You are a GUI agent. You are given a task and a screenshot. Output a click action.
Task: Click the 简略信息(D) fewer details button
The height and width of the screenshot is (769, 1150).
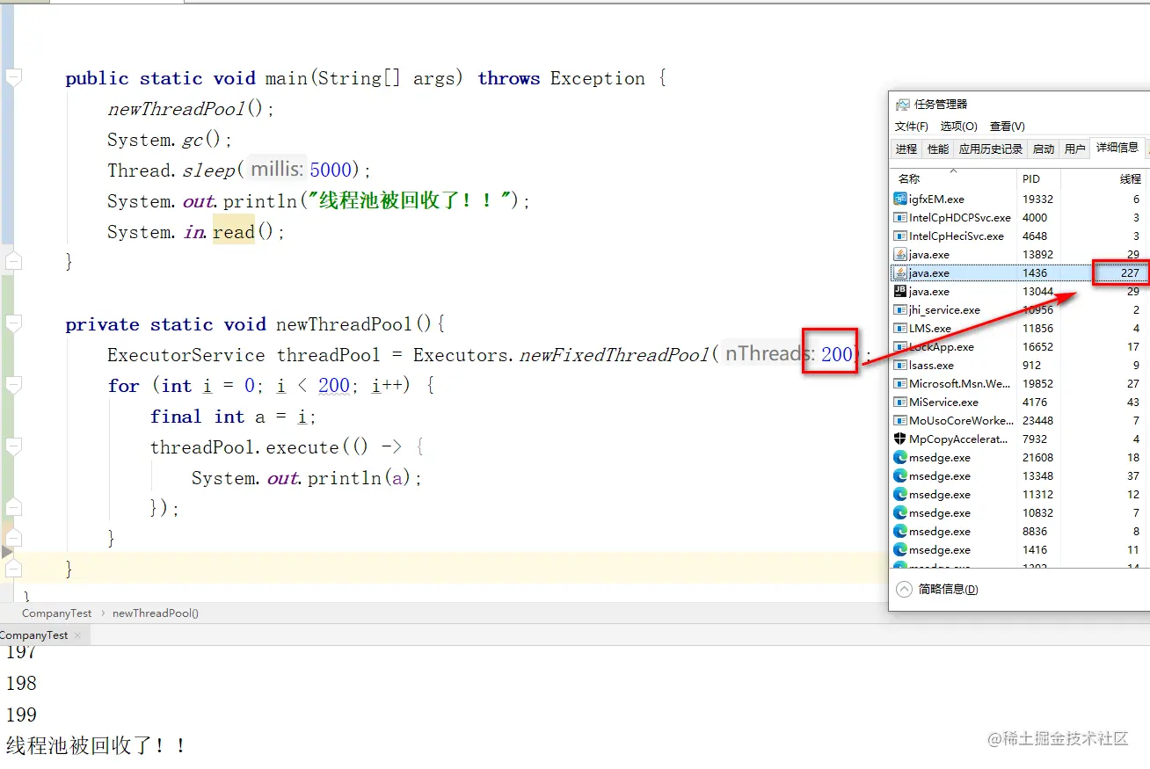pos(938,589)
